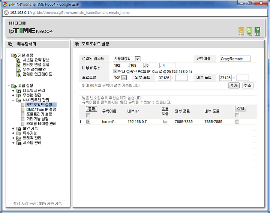270x213 pixels.
Task: Collapse the 고급 설정 tree node
Action: point(9,86)
